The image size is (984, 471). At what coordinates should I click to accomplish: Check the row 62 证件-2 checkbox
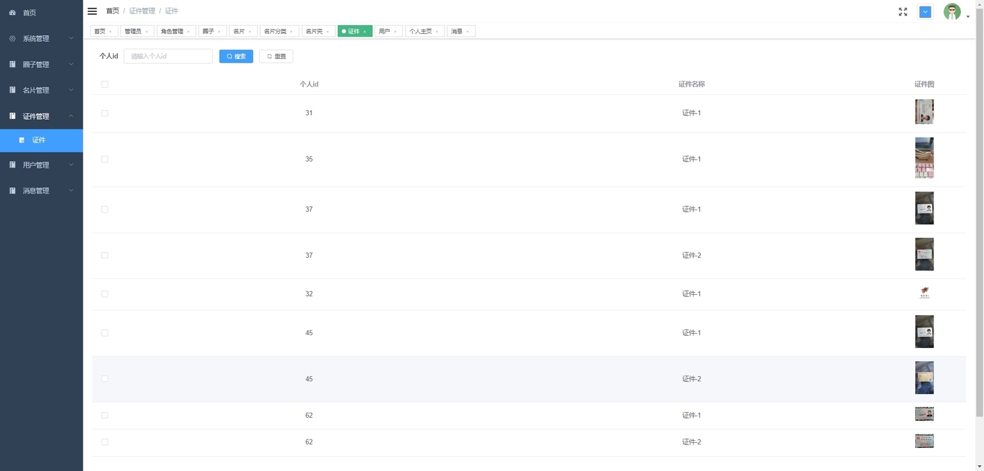coord(105,442)
